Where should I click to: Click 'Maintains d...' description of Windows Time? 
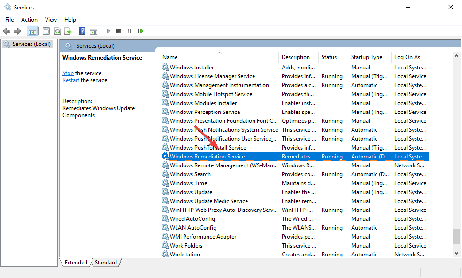[x=298, y=183]
